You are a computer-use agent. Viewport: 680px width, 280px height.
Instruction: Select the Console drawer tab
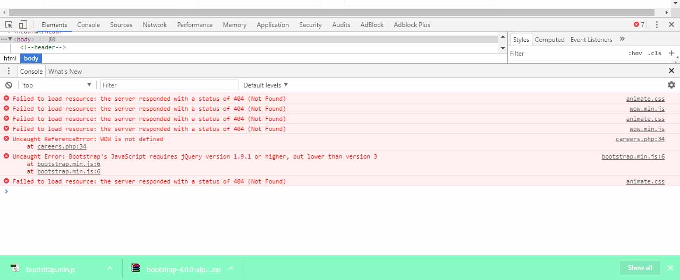click(x=31, y=71)
